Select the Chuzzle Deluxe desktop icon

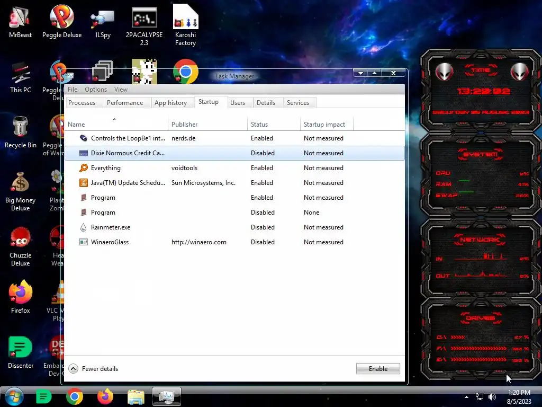(21, 246)
